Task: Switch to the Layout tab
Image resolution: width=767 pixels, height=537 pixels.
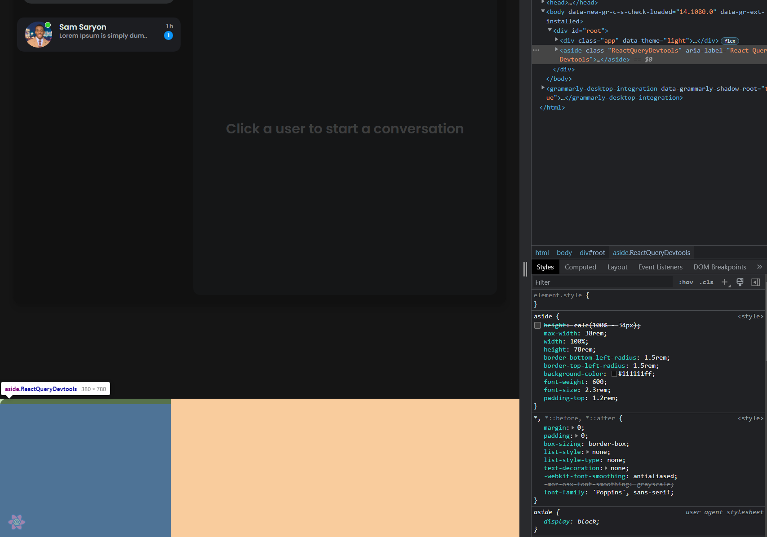Action: point(617,267)
